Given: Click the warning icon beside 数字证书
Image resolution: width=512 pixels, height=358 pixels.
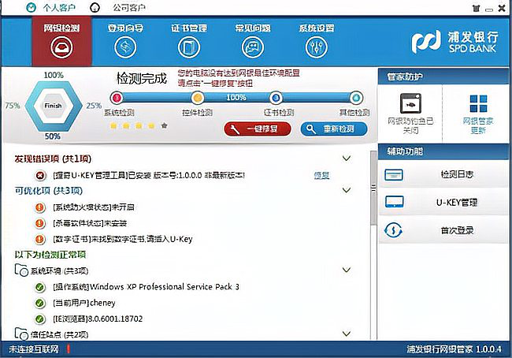Looking at the screenshot, I should point(40,239).
